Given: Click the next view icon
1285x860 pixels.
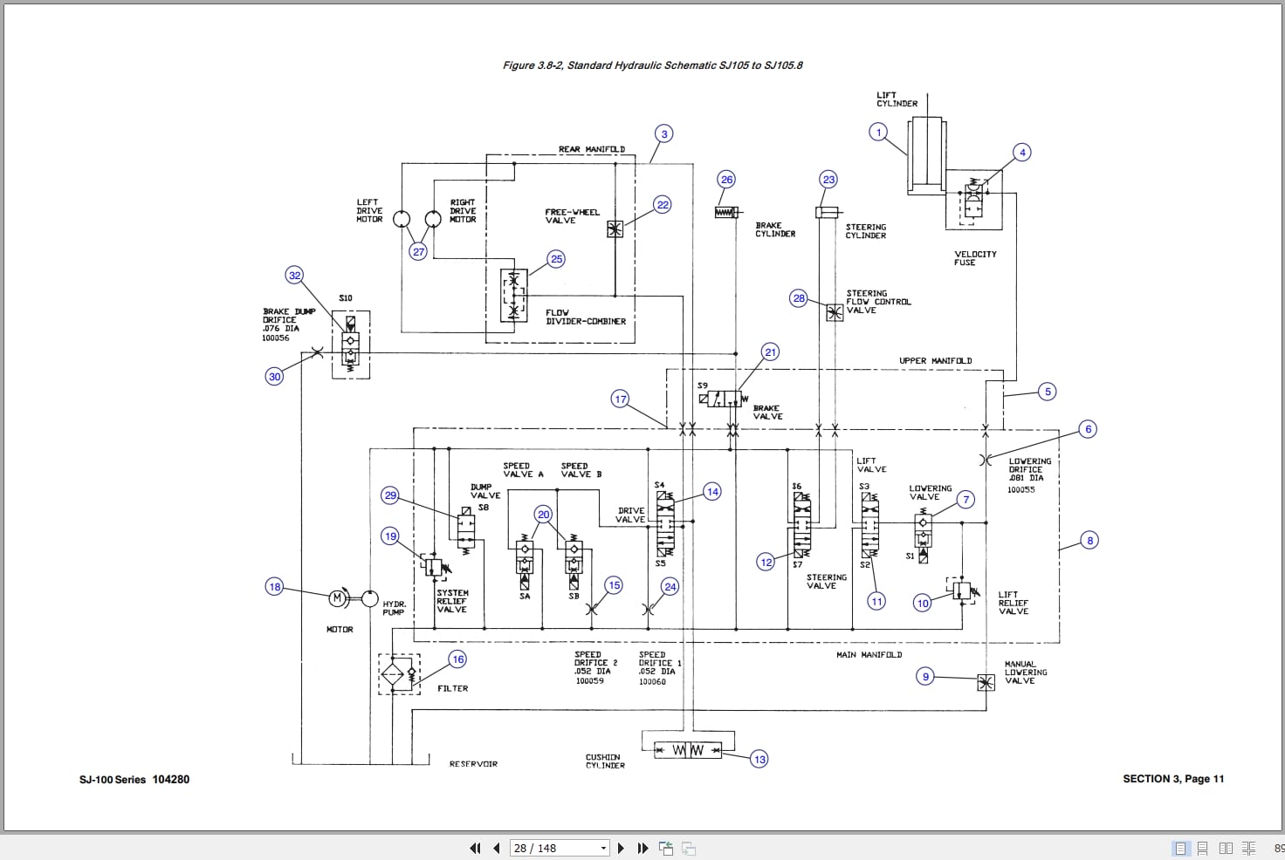Looking at the screenshot, I should [x=688, y=848].
